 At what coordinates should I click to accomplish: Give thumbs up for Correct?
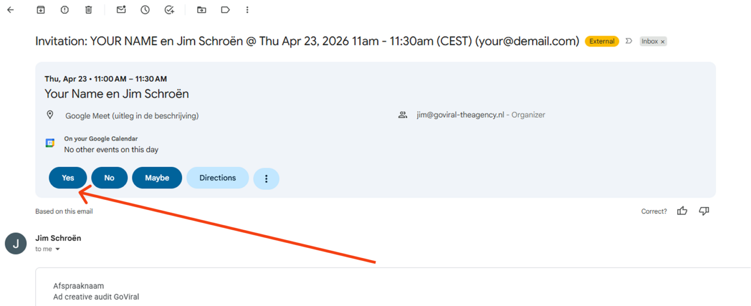point(682,211)
